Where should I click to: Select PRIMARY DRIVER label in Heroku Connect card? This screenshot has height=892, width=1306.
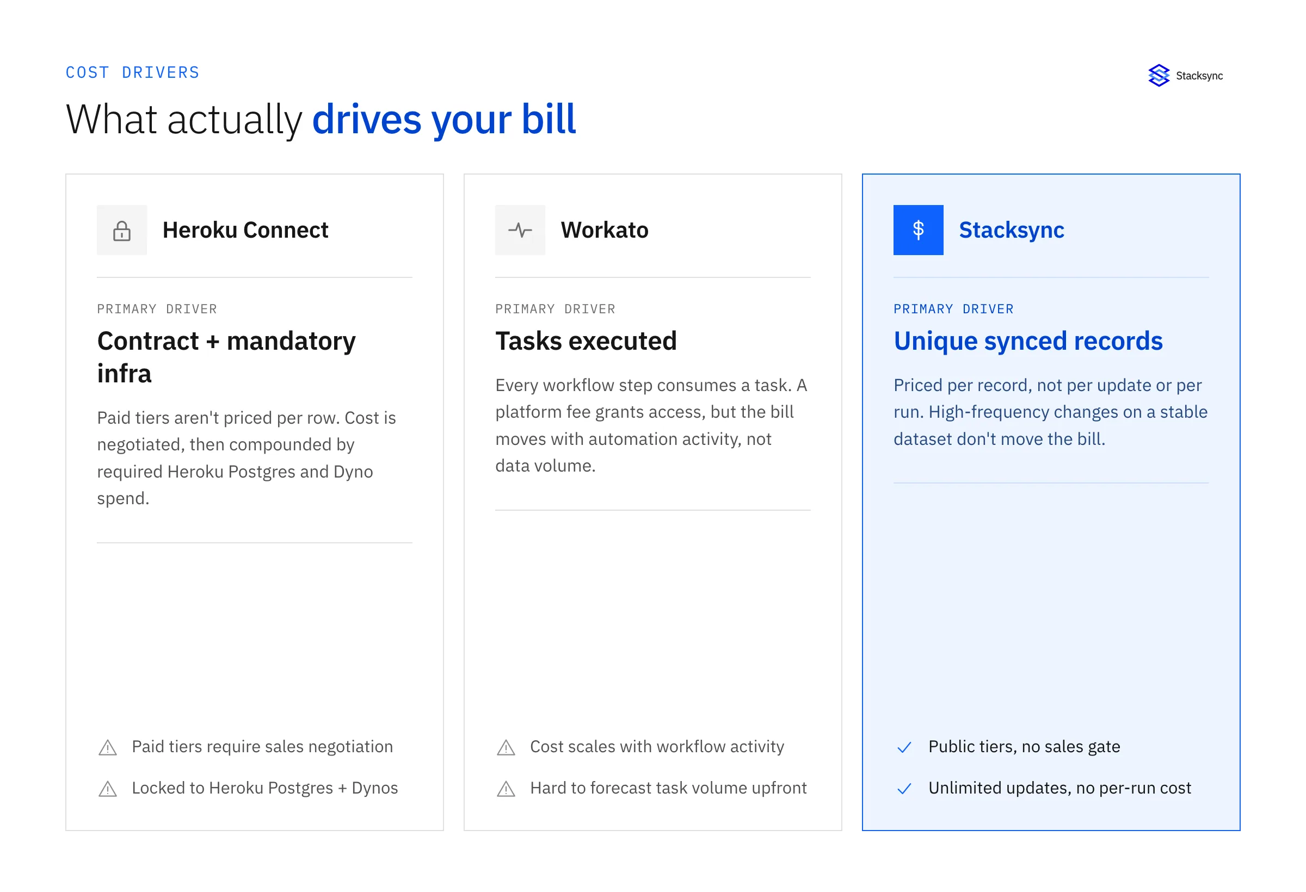click(157, 309)
